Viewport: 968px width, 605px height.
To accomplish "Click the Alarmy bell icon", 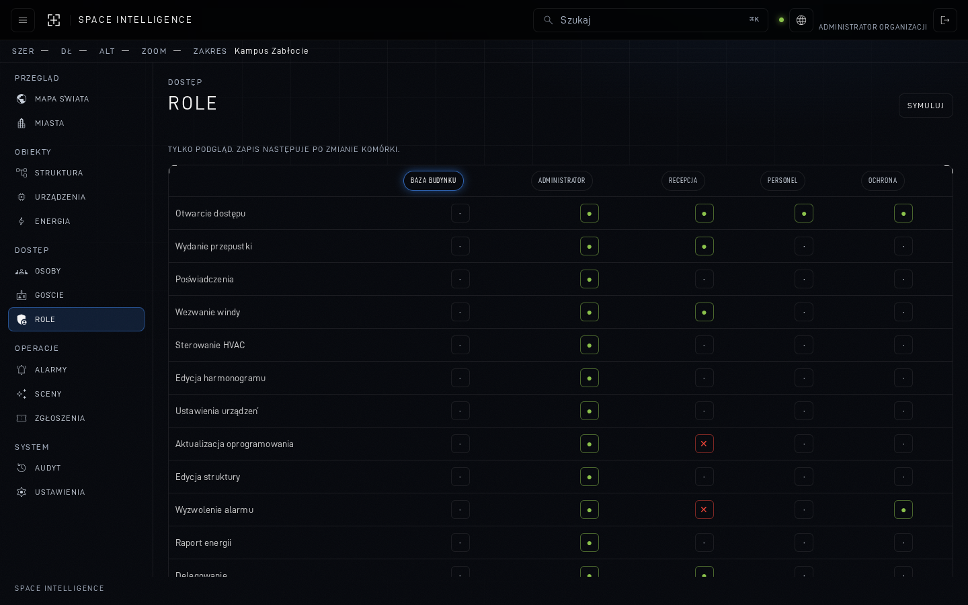I will click(x=22, y=370).
